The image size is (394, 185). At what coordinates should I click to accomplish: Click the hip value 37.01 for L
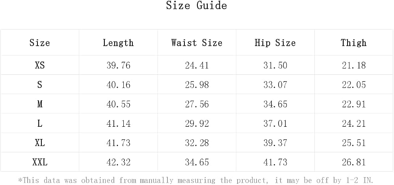click(275, 124)
